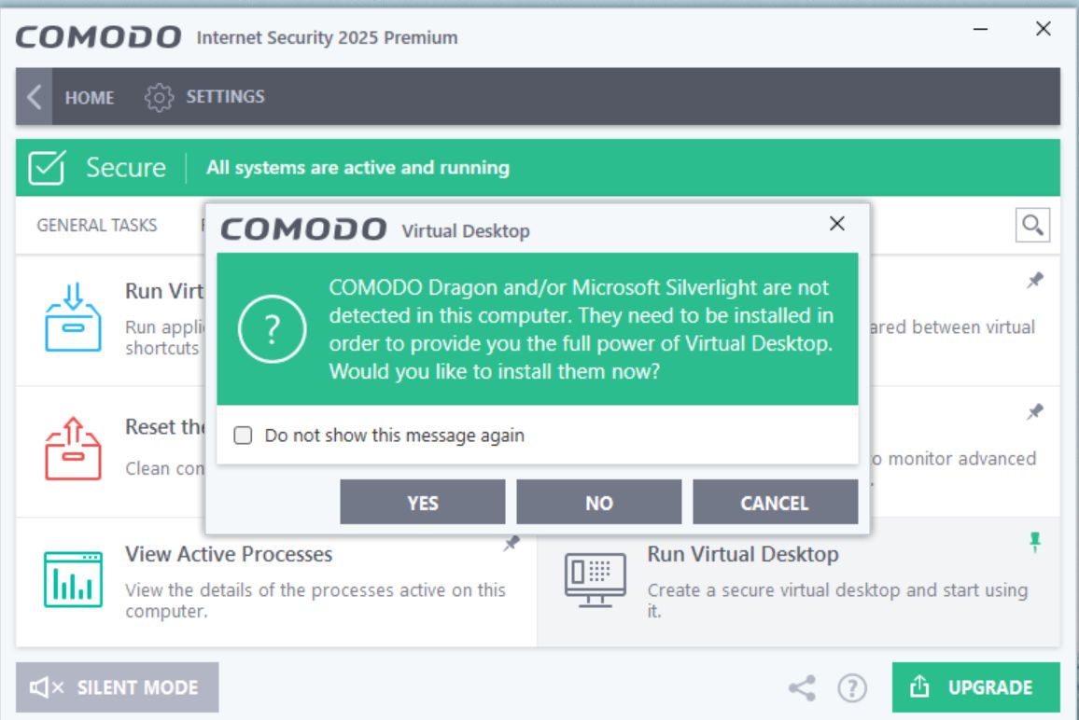
Task: Close the Virtual Desktop dialog
Action: (x=836, y=224)
